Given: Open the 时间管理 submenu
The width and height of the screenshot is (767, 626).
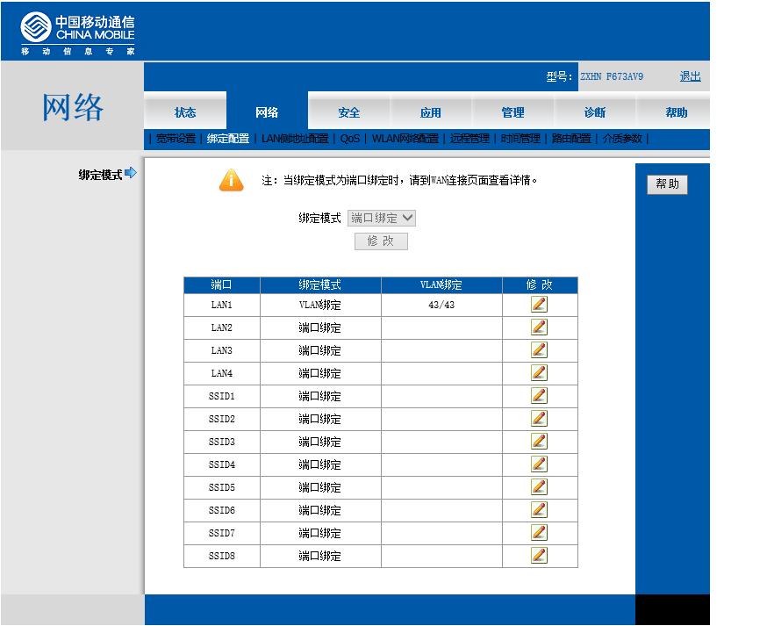Looking at the screenshot, I should (x=520, y=139).
